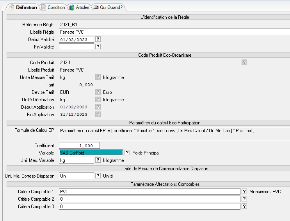Focus the Début Validité date field
The image size is (290, 221).
[x=77, y=40]
